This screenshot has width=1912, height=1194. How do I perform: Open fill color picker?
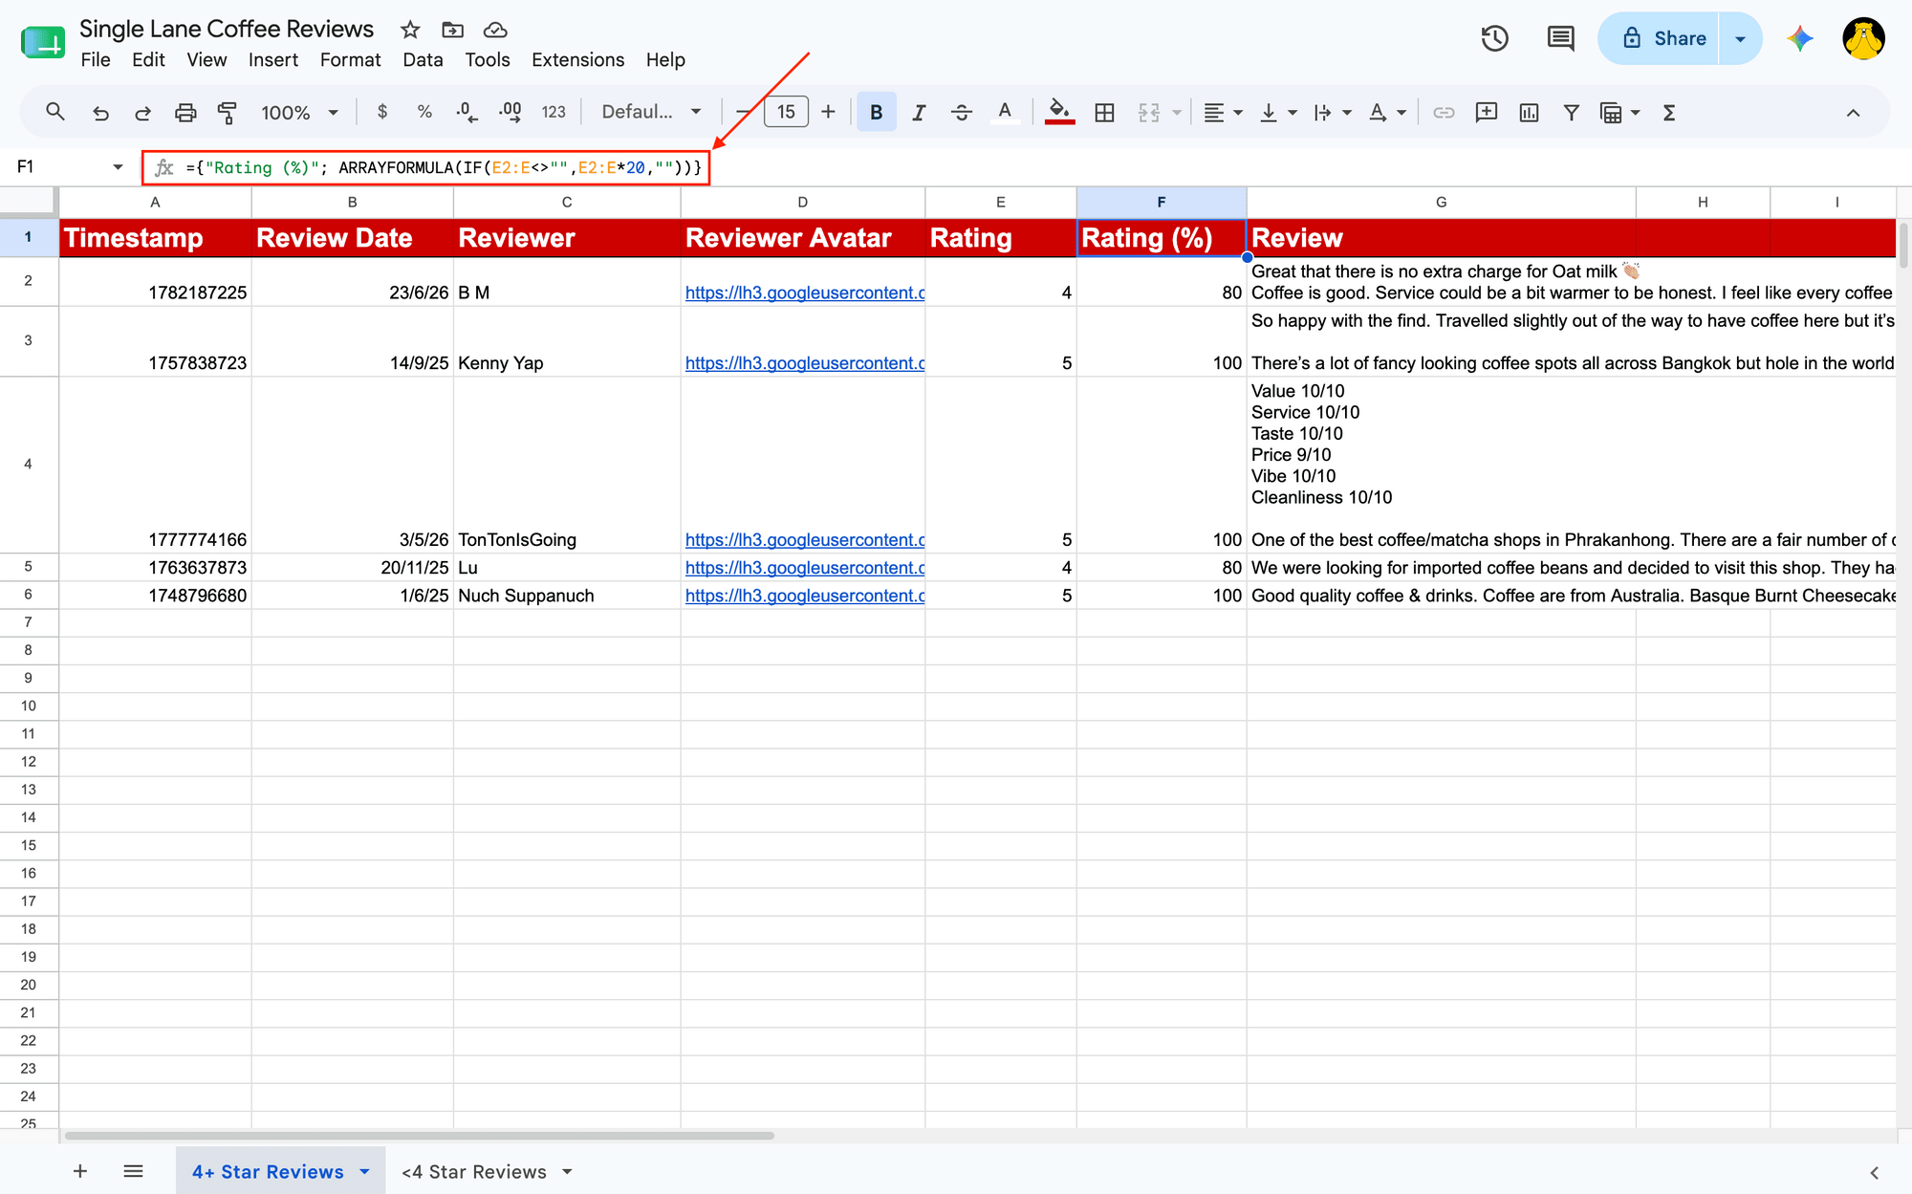tap(1059, 113)
